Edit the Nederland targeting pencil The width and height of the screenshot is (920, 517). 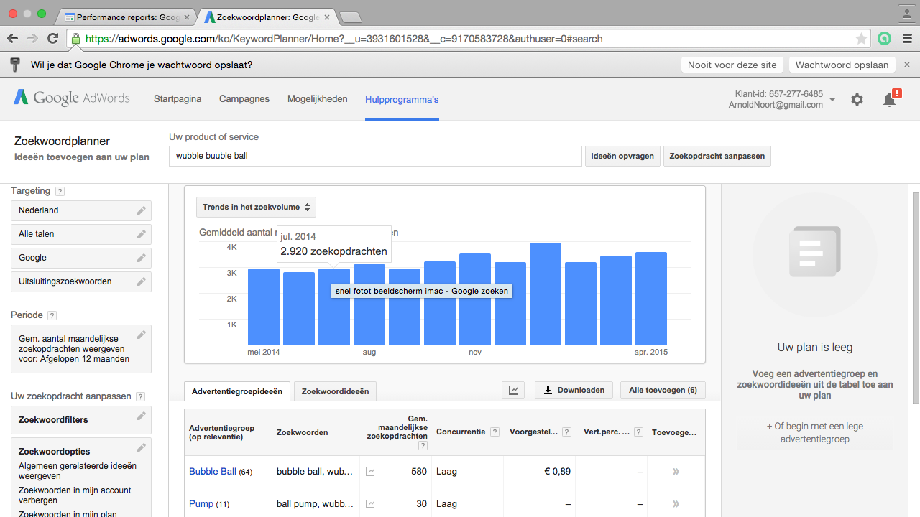(x=142, y=210)
